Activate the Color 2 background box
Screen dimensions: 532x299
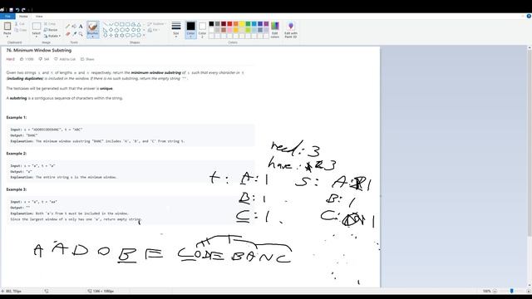pyautogui.click(x=202, y=30)
